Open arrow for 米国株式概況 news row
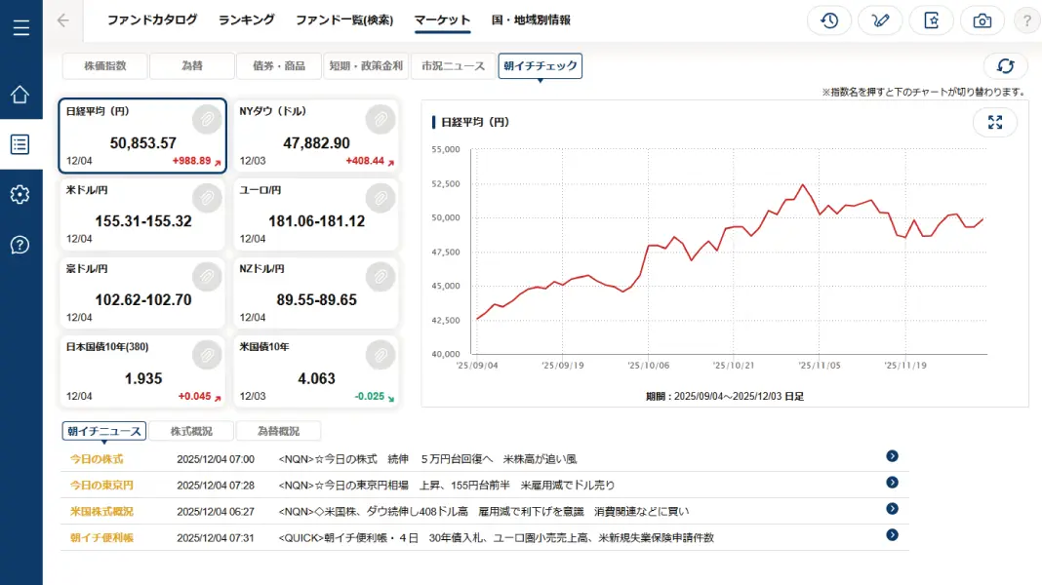This screenshot has height=585, width=1042. (892, 509)
